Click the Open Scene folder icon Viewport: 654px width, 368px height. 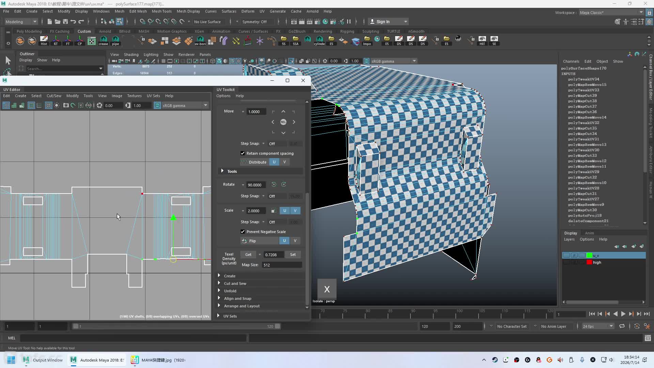tap(57, 21)
